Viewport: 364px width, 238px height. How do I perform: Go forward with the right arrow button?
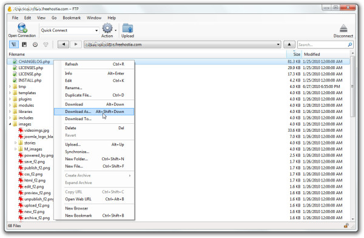pos(76,44)
